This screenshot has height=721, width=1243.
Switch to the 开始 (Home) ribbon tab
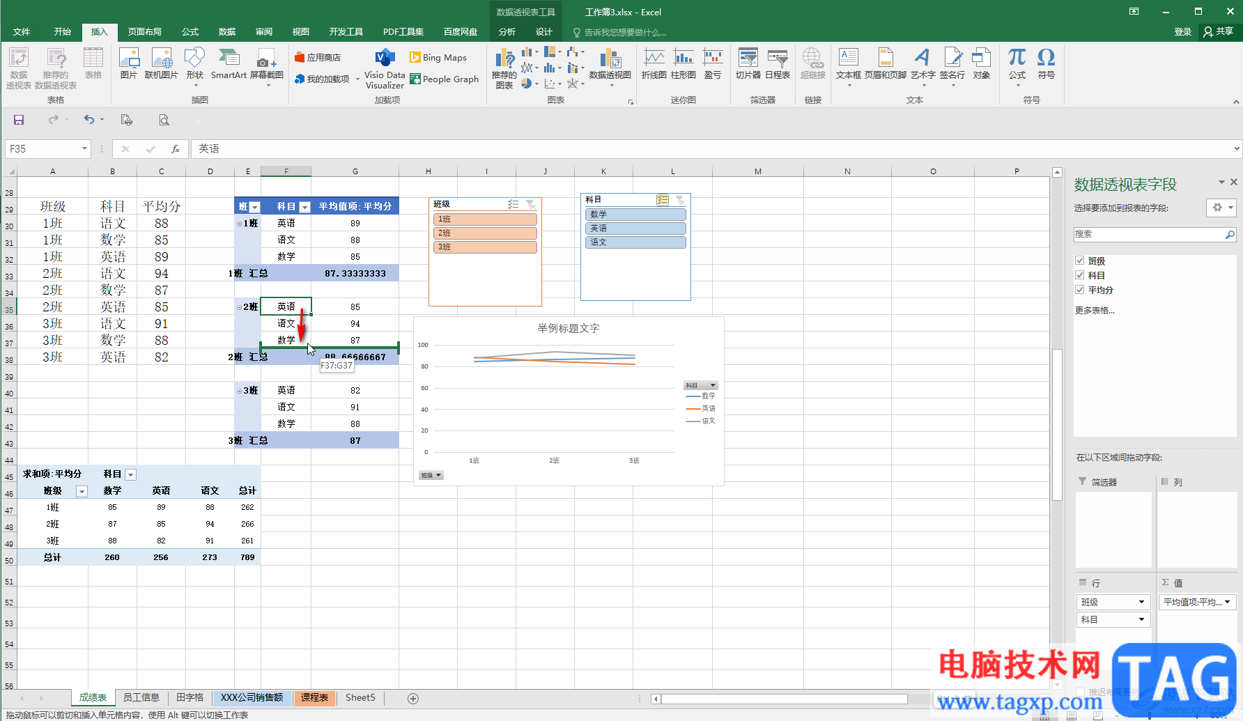pos(63,31)
